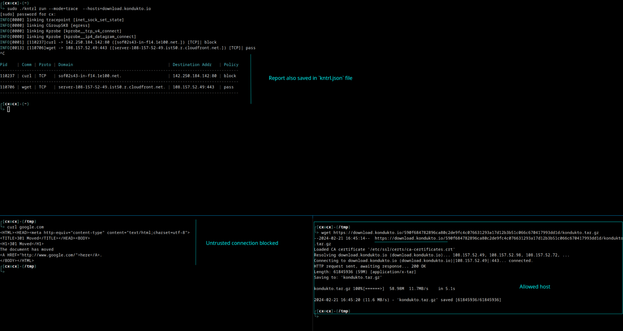
Task: Select the Comm column header
Action: (x=26, y=65)
